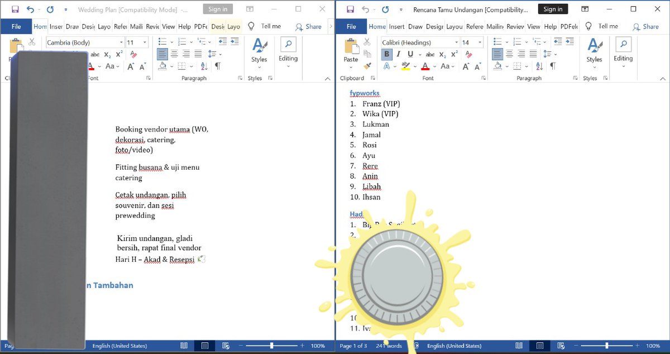Open Web Layout view in Rencana Tamu Undangan
The width and height of the screenshot is (670, 354).
click(560, 346)
